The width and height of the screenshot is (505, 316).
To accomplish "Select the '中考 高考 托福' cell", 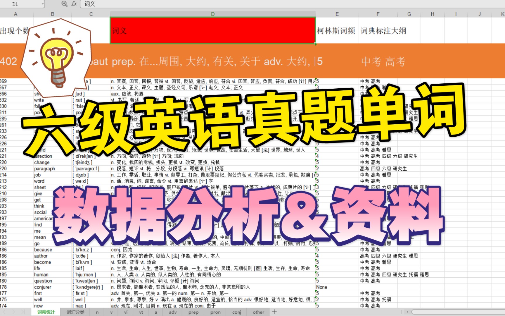I will [x=378, y=300].
